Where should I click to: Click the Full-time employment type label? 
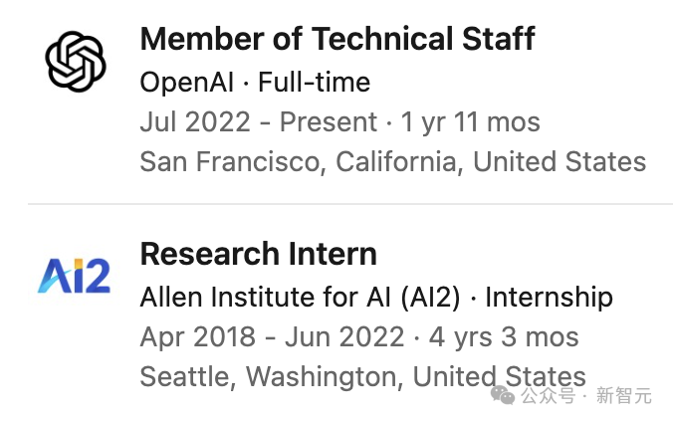[x=314, y=82]
